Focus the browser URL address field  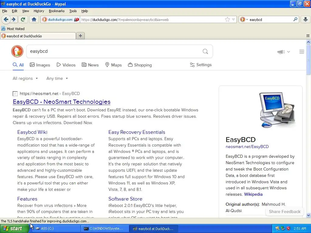tap(152, 19)
